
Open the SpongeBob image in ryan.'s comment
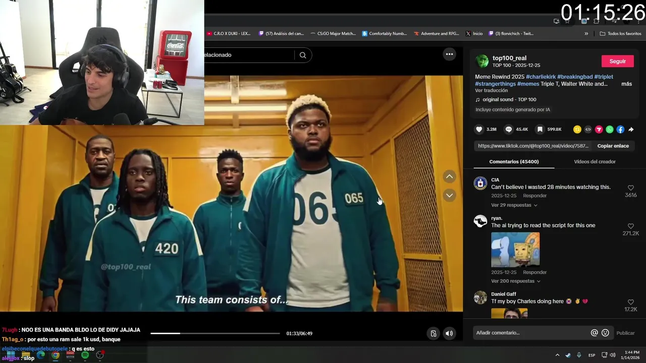point(515,249)
